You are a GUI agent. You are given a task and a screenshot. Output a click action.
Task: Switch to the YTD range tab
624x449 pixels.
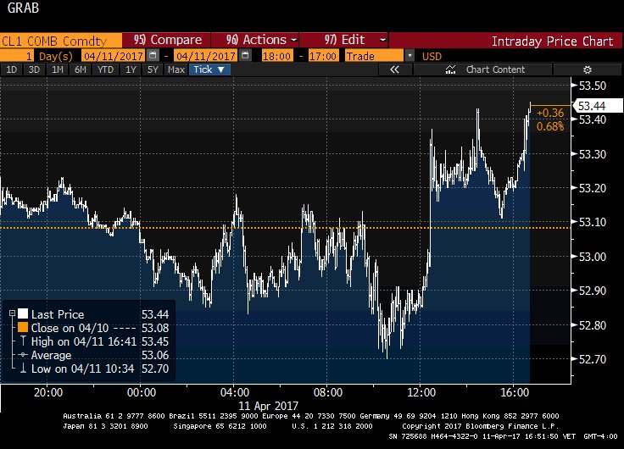tap(105, 70)
